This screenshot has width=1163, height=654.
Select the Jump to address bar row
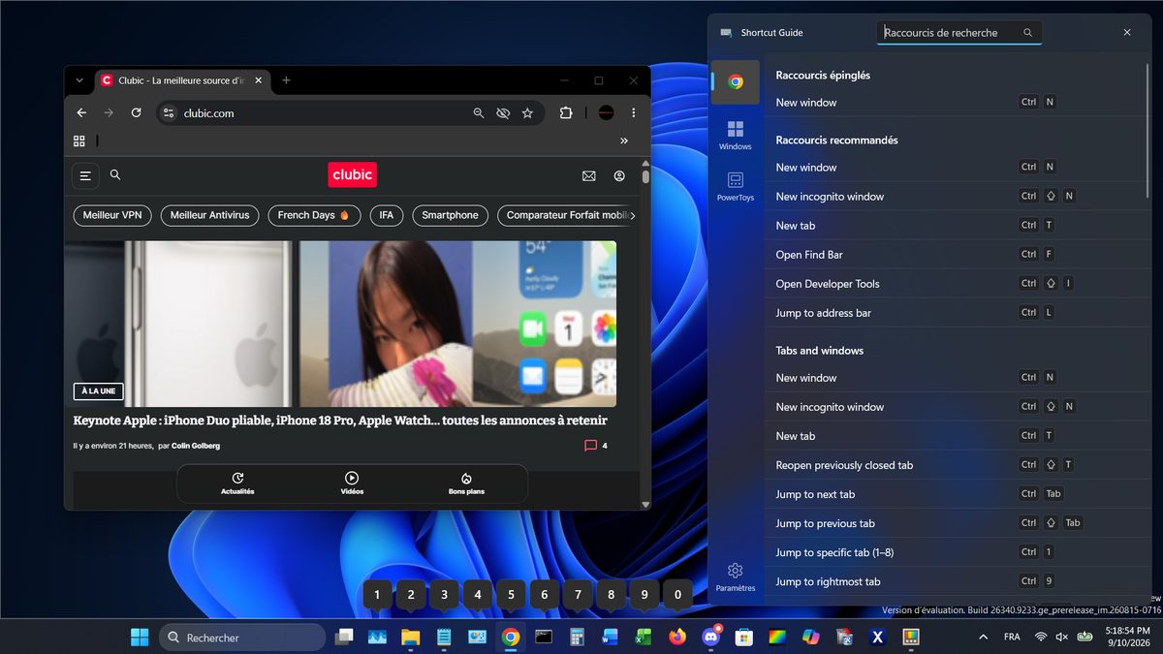[958, 313]
